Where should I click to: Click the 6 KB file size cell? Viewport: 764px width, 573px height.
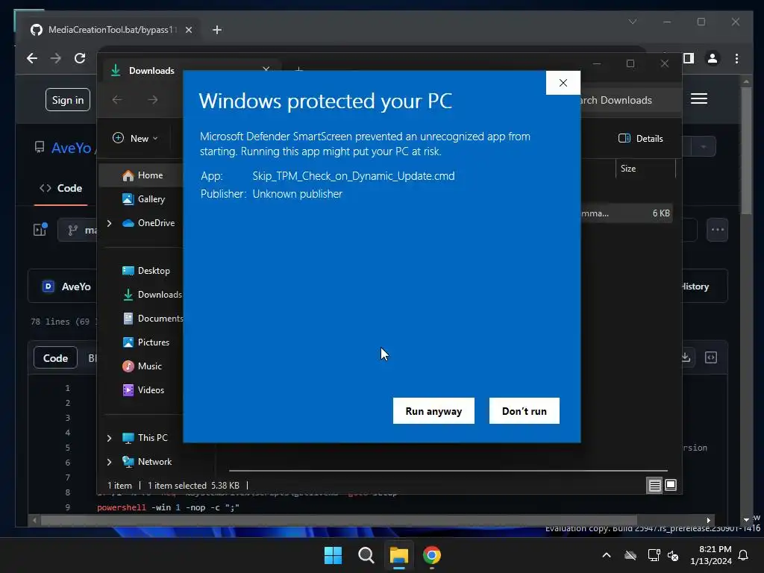[661, 213]
